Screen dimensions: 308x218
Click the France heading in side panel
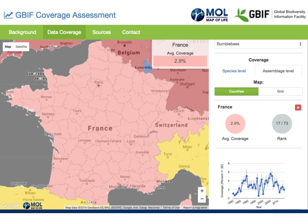tap(225, 107)
